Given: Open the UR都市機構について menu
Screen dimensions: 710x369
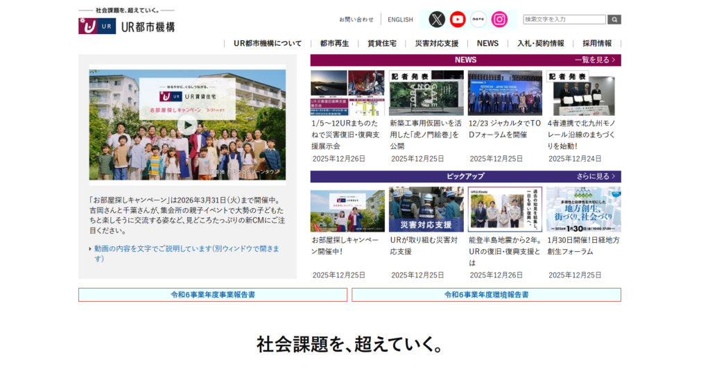Looking at the screenshot, I should click(268, 43).
